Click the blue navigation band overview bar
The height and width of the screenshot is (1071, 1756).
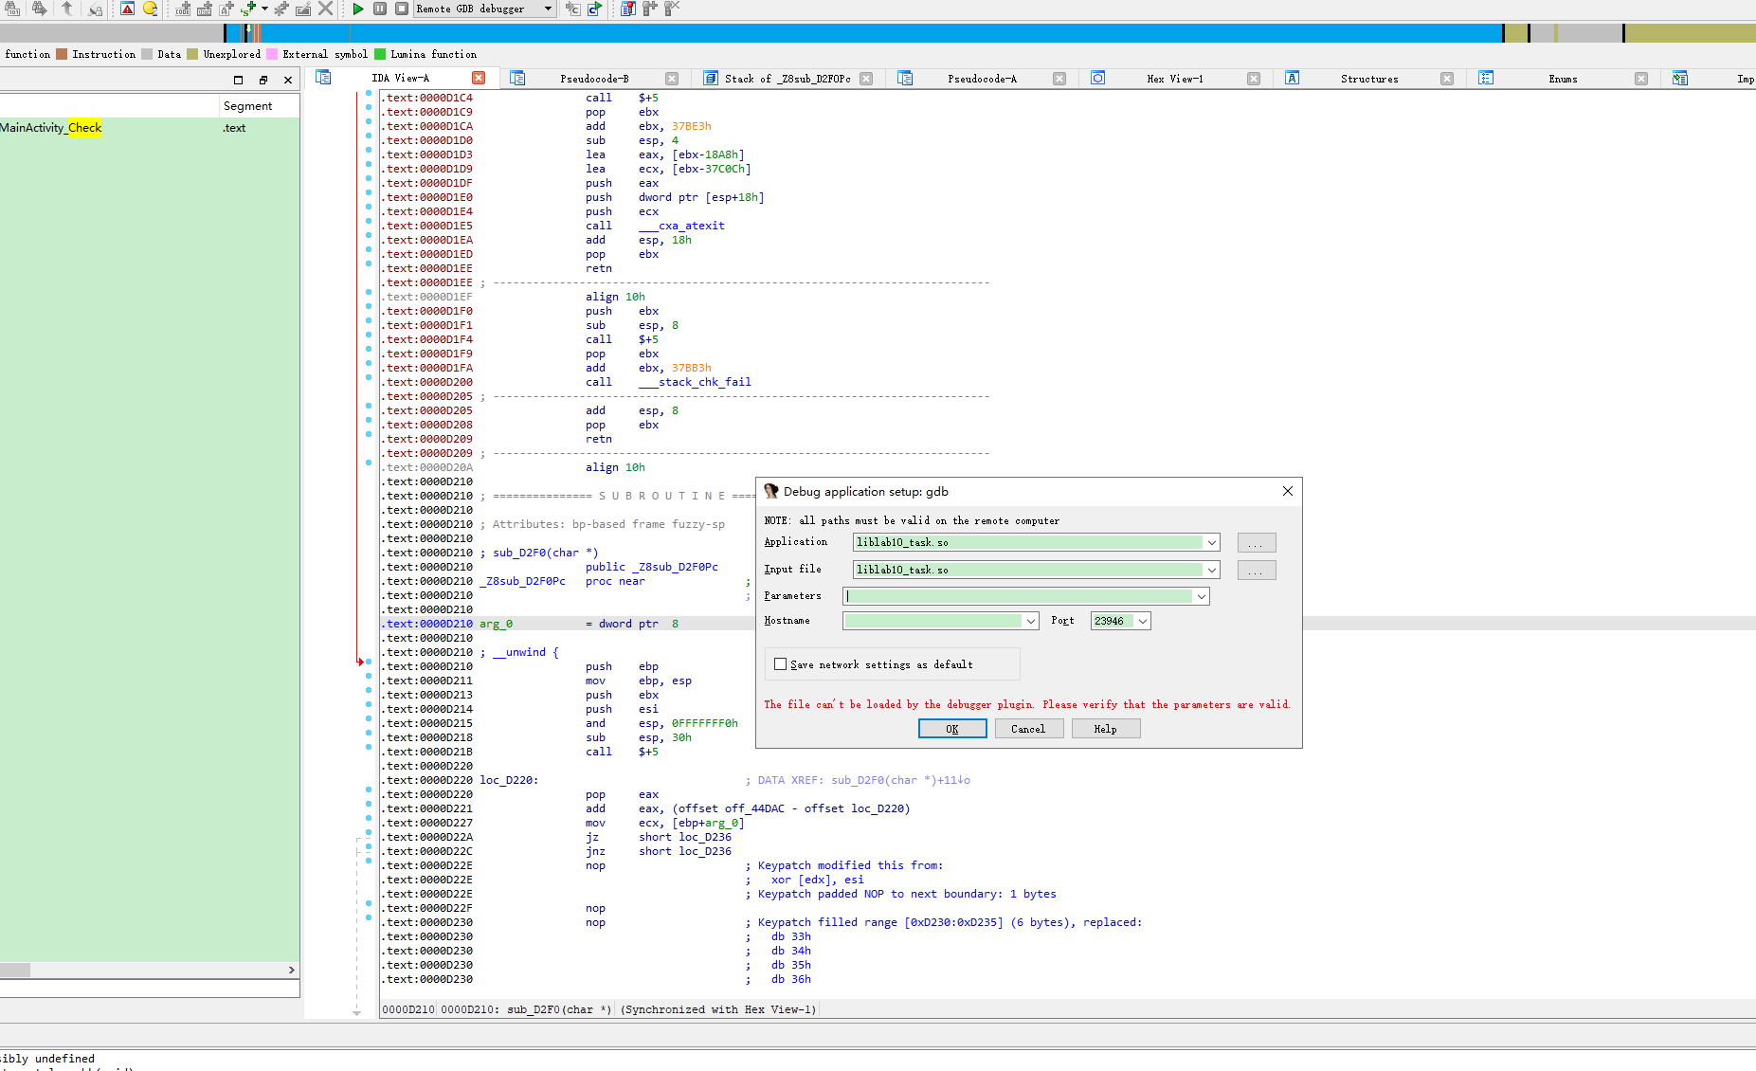point(853,33)
